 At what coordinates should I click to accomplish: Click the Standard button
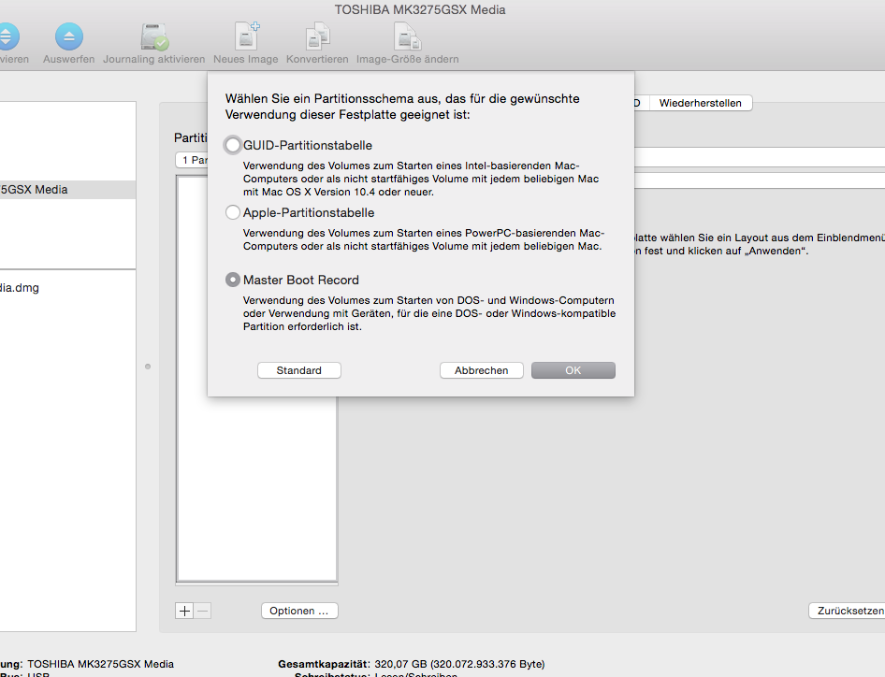(299, 370)
